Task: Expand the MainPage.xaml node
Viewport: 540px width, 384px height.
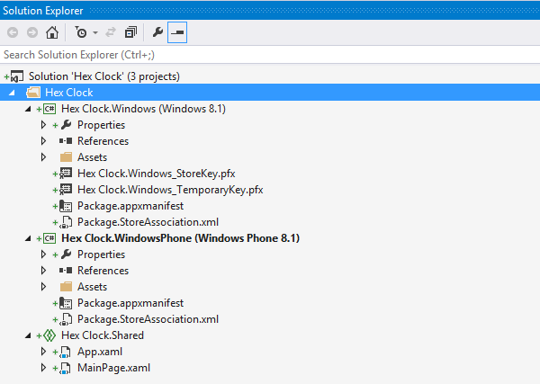Action: [x=43, y=368]
